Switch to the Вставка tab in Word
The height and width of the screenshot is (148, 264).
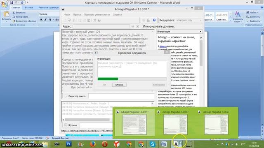click(x=29, y=7)
